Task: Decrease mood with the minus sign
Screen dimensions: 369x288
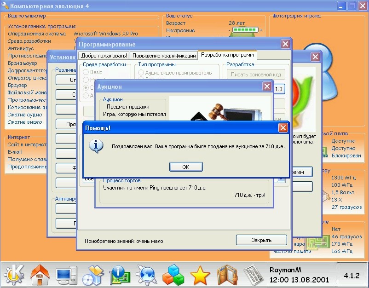Action: pyautogui.click(x=229, y=30)
